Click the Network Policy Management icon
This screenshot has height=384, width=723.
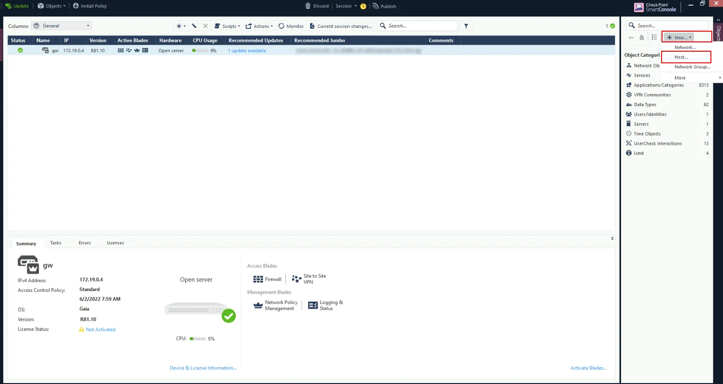point(258,305)
